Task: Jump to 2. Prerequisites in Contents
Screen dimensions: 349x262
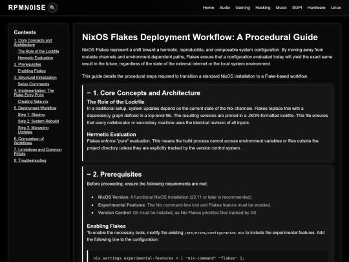Action: tap(27, 65)
